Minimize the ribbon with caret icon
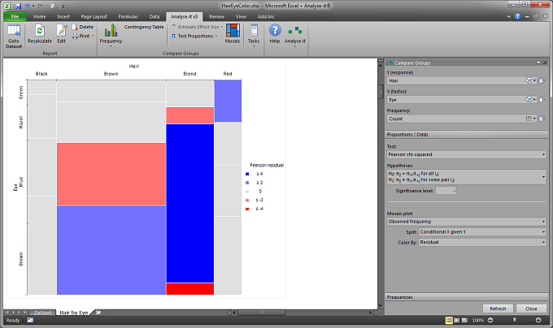This screenshot has height=328, width=553. tap(508, 16)
